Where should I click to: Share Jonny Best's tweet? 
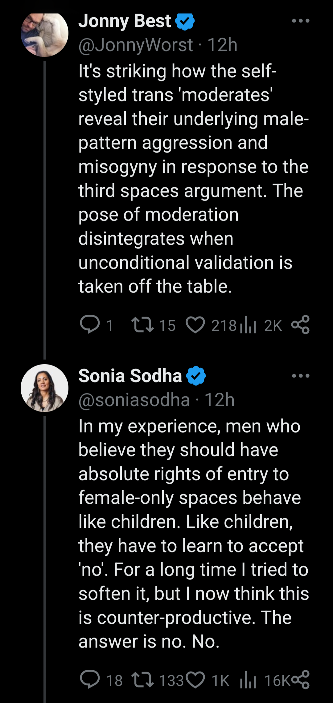[x=300, y=325]
